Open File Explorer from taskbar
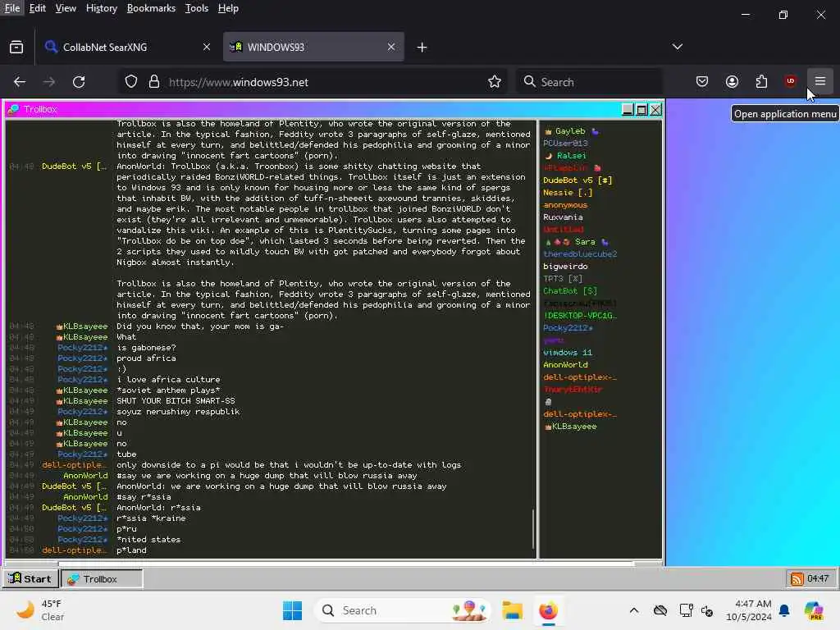This screenshot has width=840, height=630. click(512, 610)
